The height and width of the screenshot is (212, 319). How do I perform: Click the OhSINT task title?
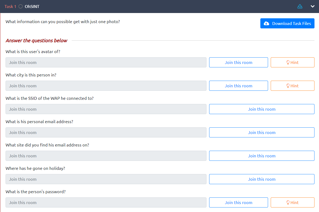(x=32, y=6)
